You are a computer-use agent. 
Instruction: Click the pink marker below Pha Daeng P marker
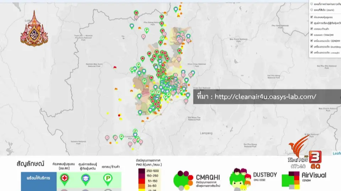[143, 37]
